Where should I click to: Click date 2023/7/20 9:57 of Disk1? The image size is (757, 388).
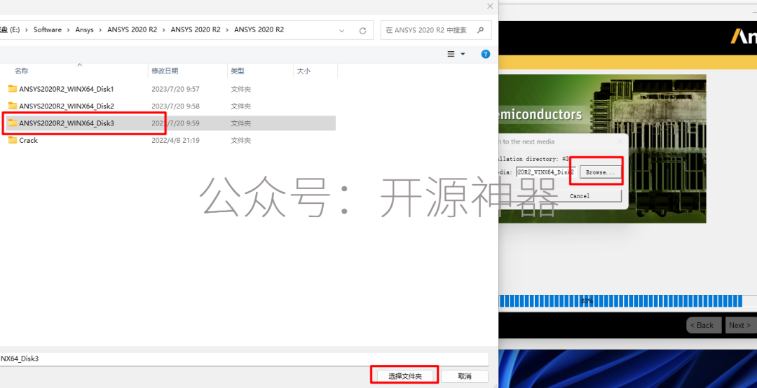[x=175, y=89]
